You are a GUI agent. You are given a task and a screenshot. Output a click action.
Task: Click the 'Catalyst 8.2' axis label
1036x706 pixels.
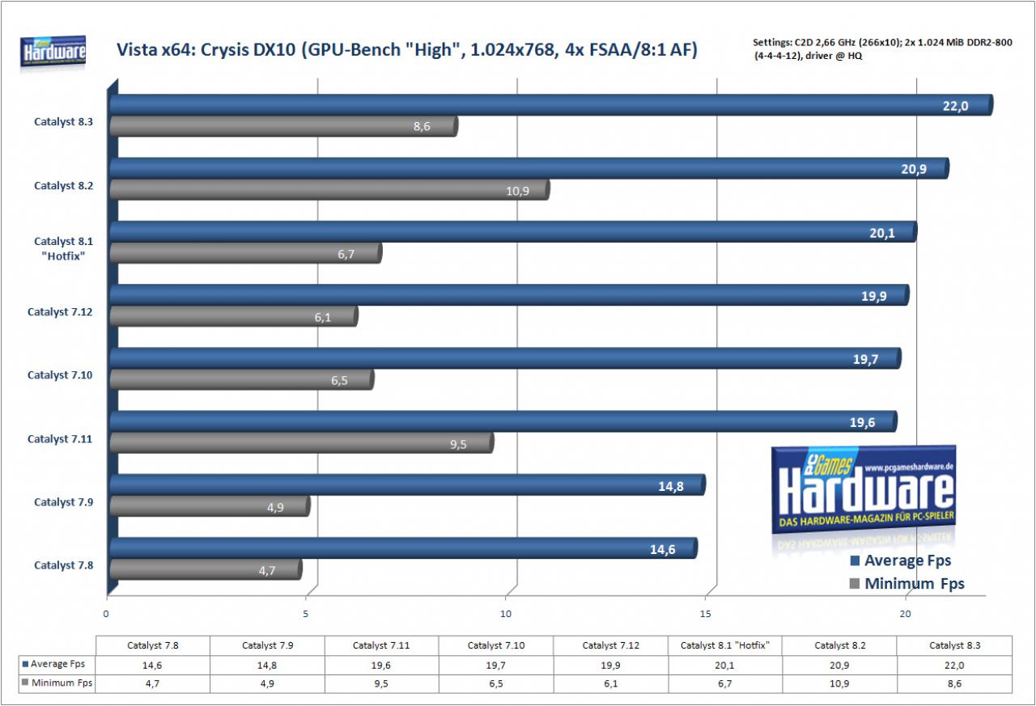64,185
